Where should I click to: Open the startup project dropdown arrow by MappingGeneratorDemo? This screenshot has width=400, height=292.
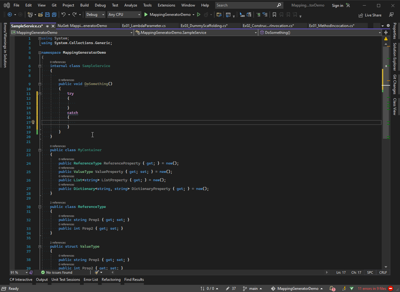193,15
